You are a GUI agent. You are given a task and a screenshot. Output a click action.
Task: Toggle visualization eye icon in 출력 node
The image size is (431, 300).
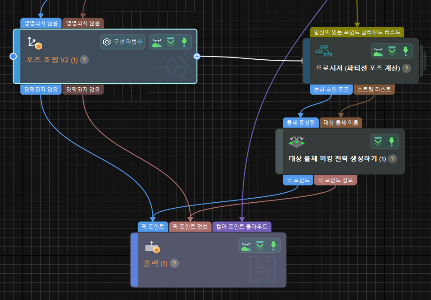coord(246,246)
